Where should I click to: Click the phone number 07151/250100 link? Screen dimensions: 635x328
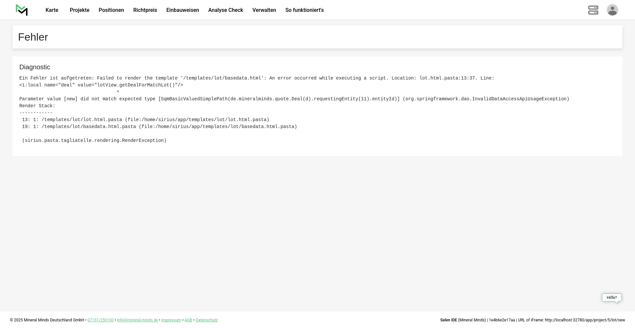point(101,320)
